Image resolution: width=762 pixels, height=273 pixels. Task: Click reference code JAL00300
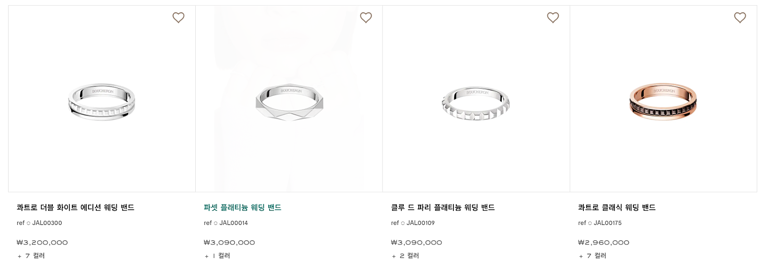[47, 223]
